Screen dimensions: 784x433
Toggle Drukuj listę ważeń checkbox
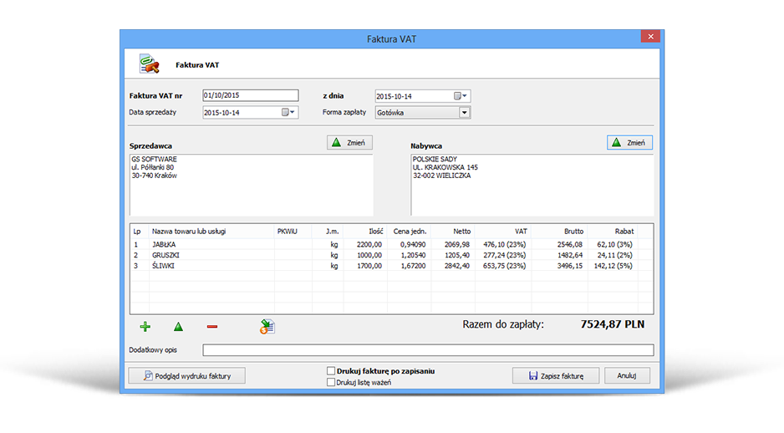332,382
